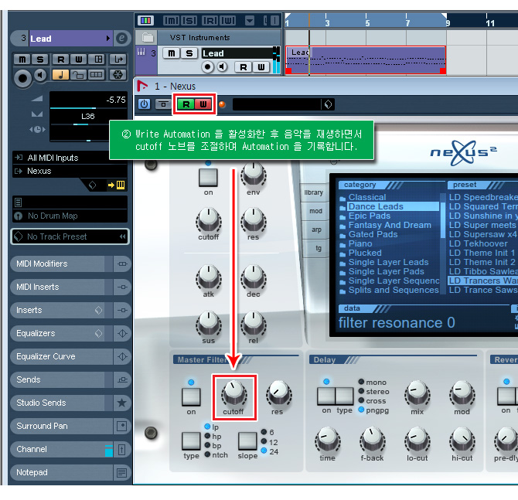The height and width of the screenshot is (500, 518).
Task: Expand the Equalizers section
Action: pyautogui.click(x=61, y=333)
